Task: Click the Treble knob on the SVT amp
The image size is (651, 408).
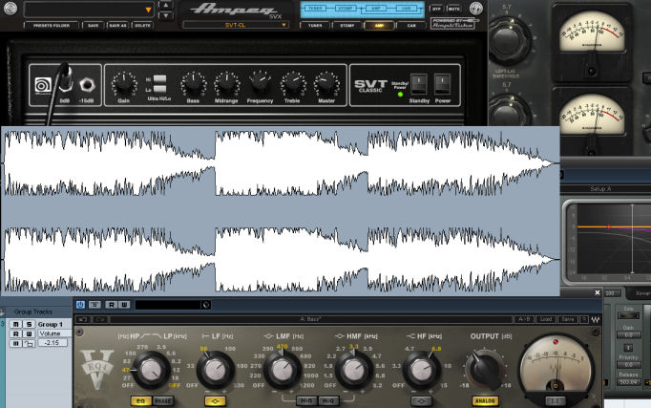Action: [293, 84]
